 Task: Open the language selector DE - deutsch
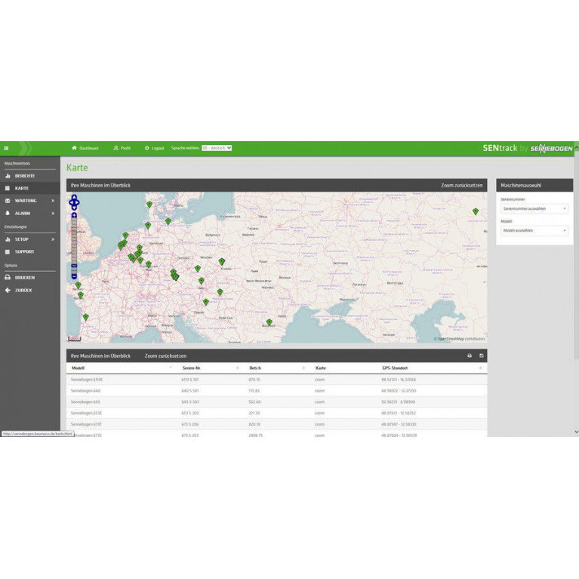(217, 148)
